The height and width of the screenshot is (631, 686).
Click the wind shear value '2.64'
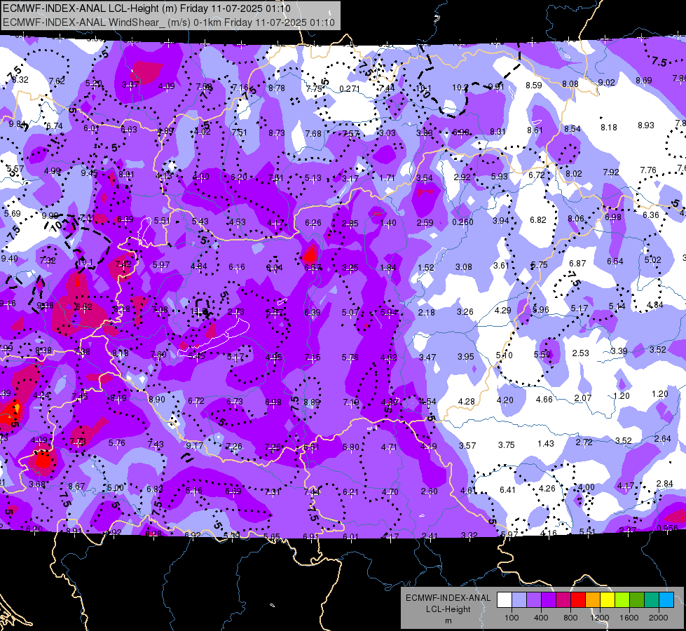click(x=662, y=438)
